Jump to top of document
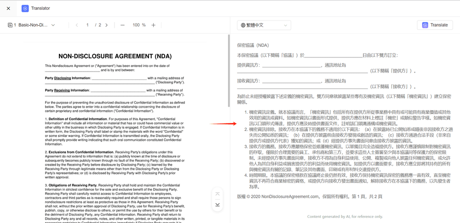Viewport: 460px width, 223px height. coord(217,194)
